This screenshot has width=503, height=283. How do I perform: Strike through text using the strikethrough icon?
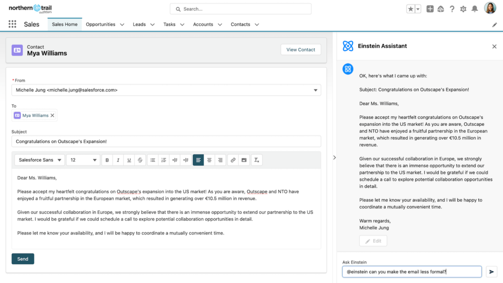point(139,160)
